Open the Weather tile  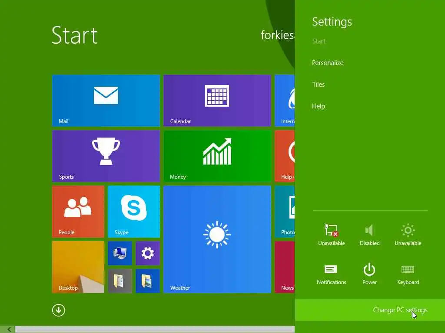click(x=217, y=239)
